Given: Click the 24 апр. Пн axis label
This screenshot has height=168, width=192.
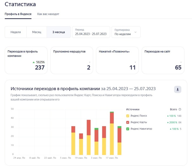Looking at the screenshot, I should point(19,158).
